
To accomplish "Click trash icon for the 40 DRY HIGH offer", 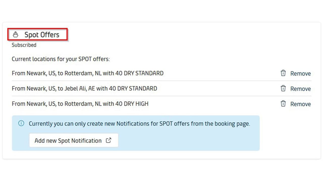I will (x=283, y=104).
